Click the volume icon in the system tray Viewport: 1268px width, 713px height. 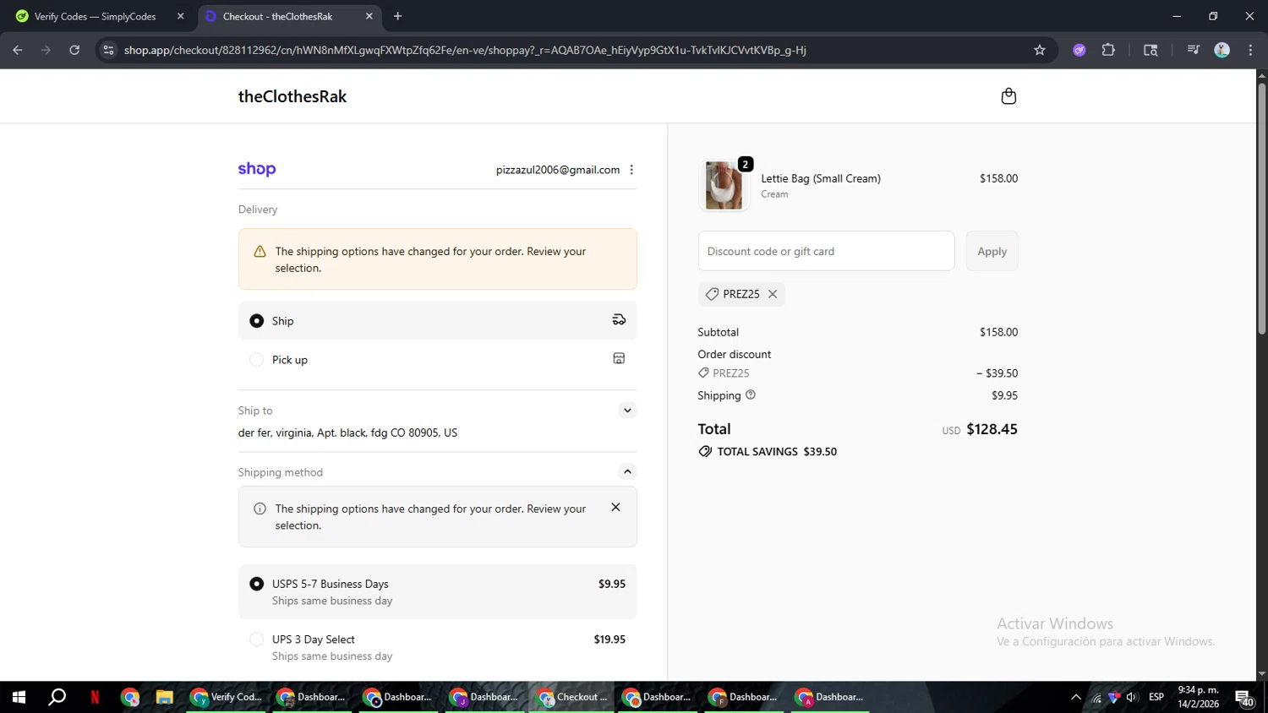(x=1132, y=698)
